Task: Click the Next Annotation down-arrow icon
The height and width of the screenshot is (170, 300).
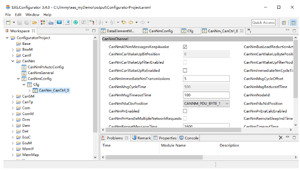Action: click(101, 23)
